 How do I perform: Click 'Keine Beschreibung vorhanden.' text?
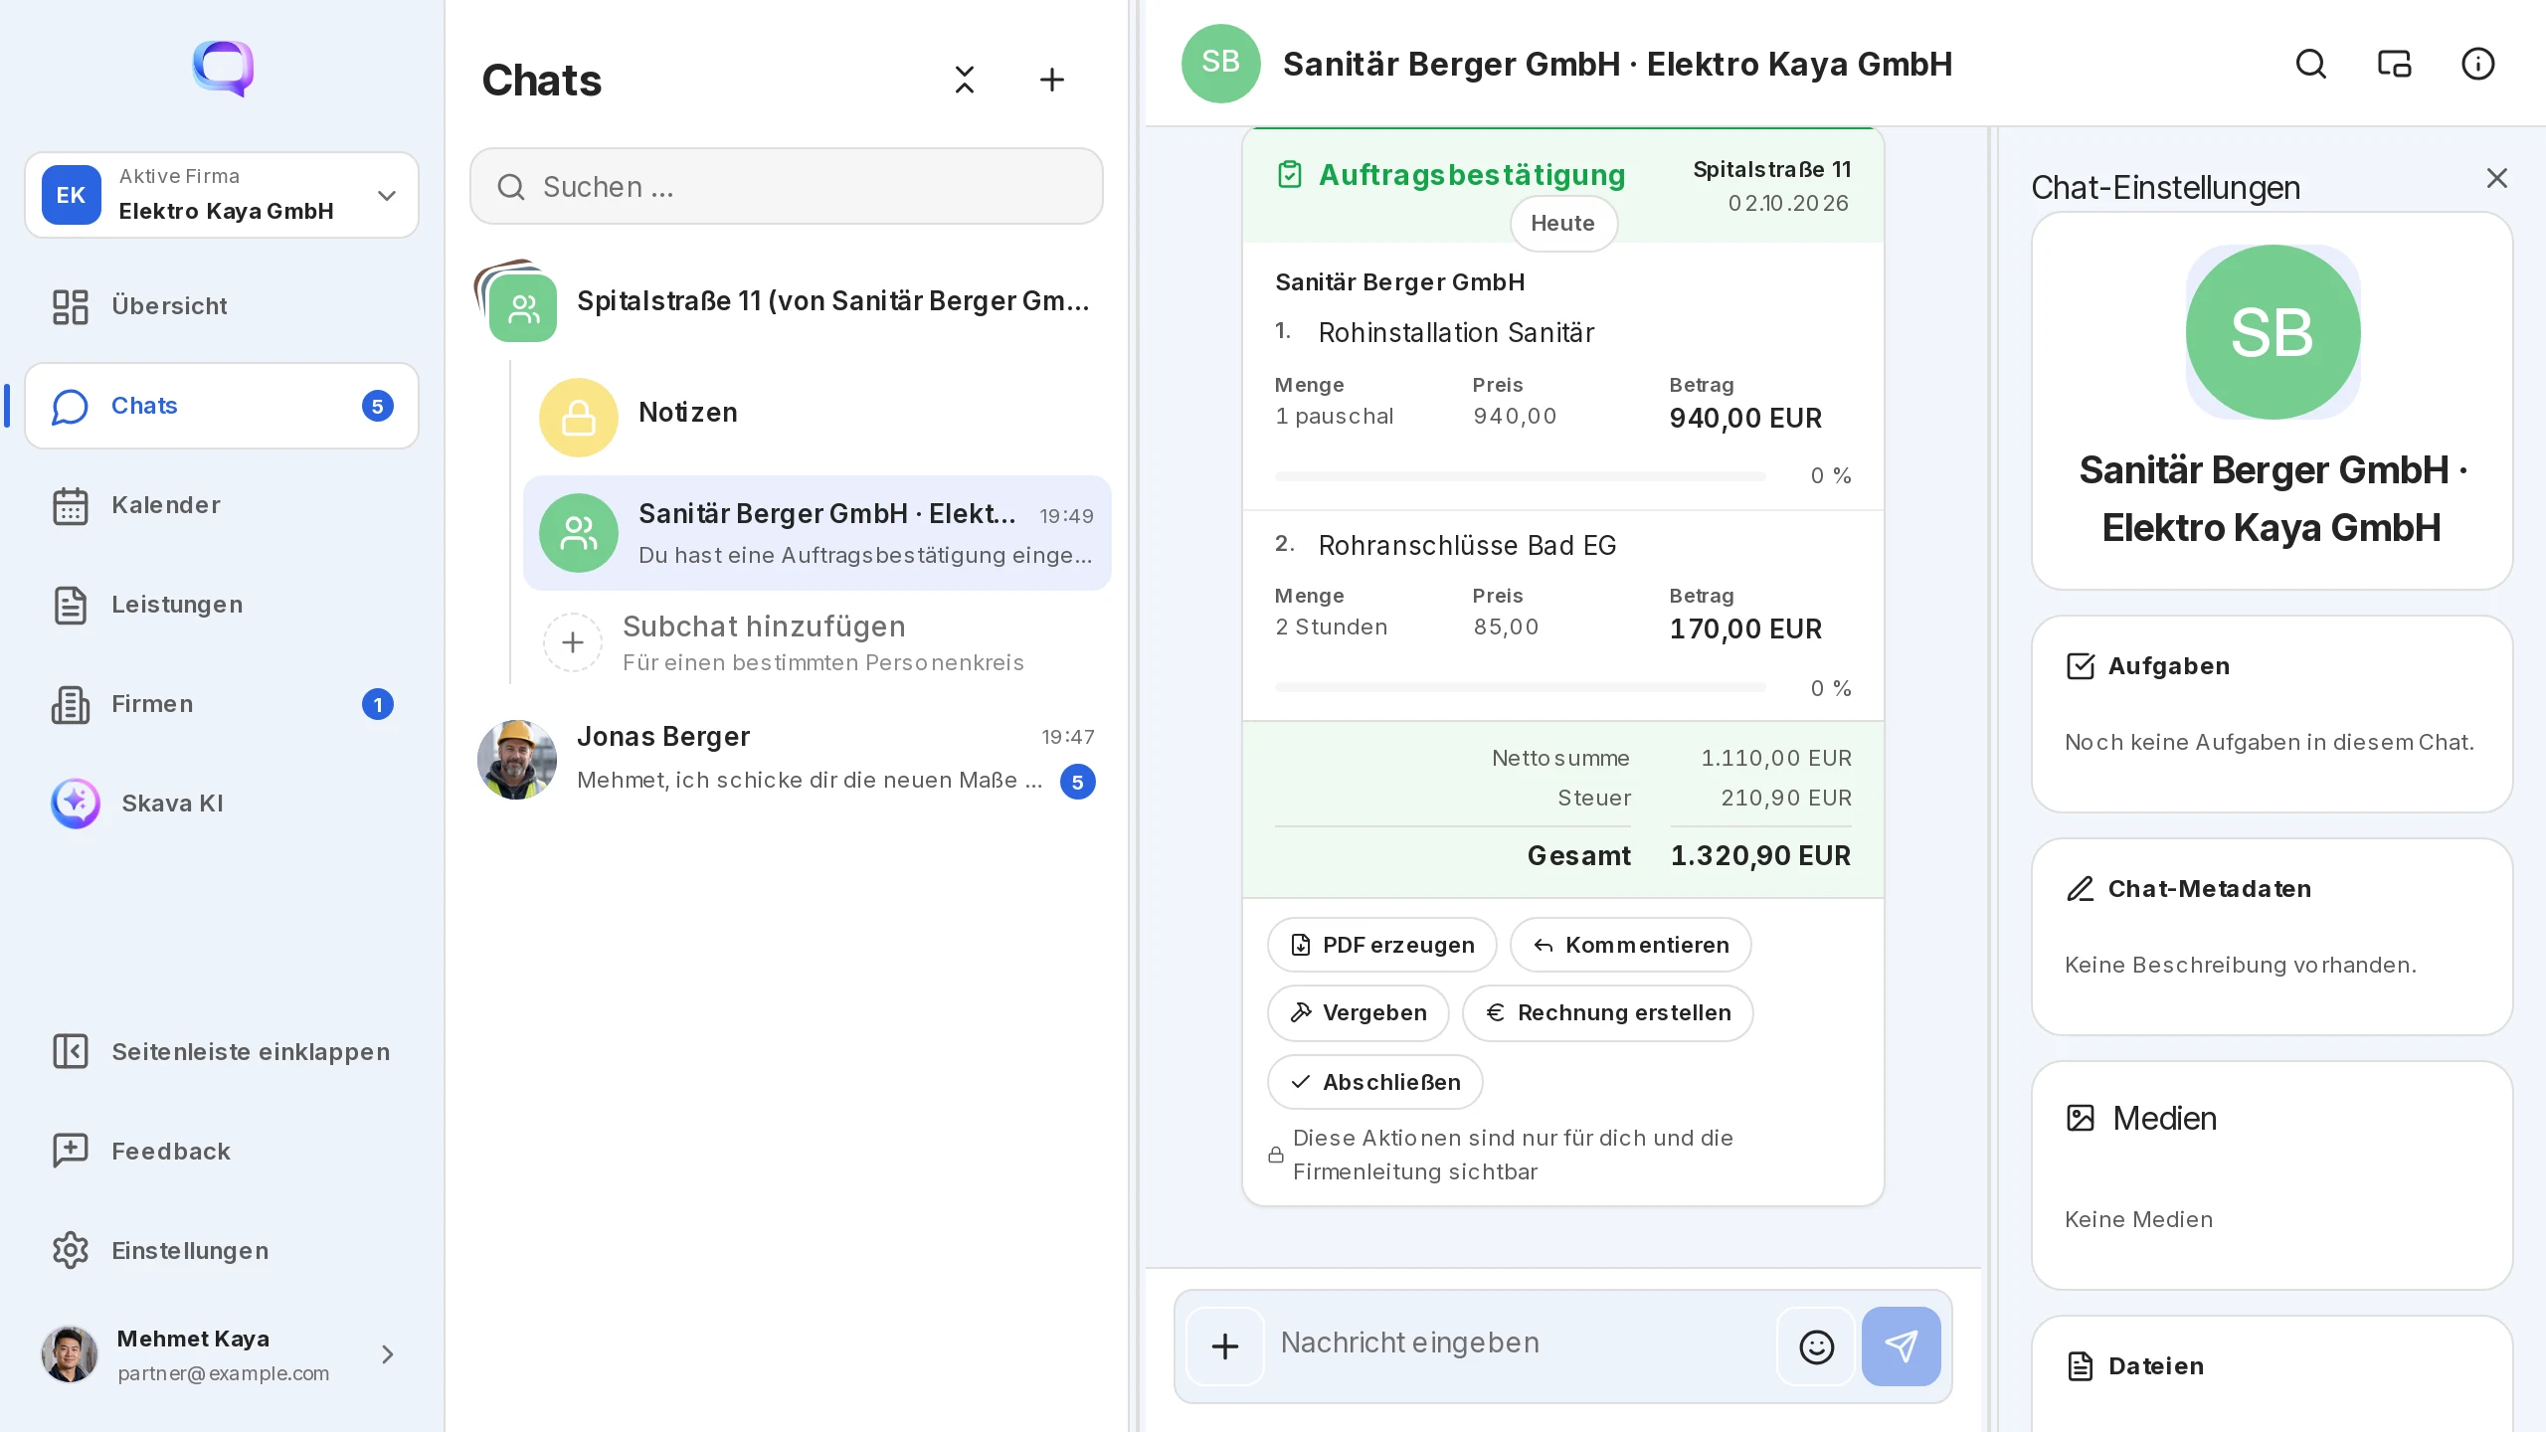click(x=2241, y=966)
